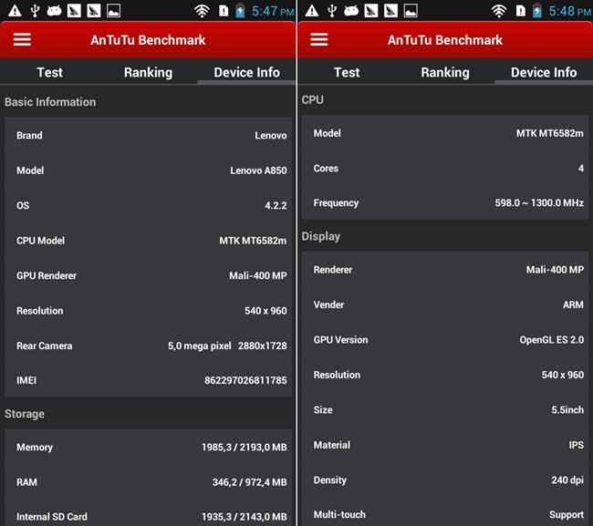Tap Resolution row in Display section
This screenshot has height=526, width=593.
click(445, 375)
